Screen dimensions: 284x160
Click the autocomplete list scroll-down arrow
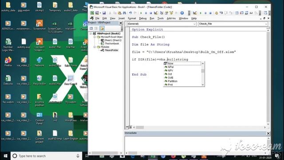pyautogui.click(x=203, y=85)
